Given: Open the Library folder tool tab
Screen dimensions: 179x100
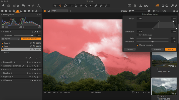Looking at the screenshot, I should point(2,11).
